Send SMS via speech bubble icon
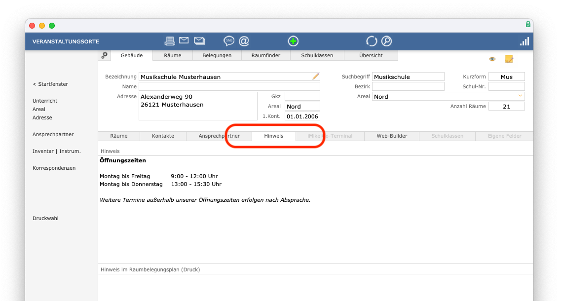 pyautogui.click(x=228, y=41)
